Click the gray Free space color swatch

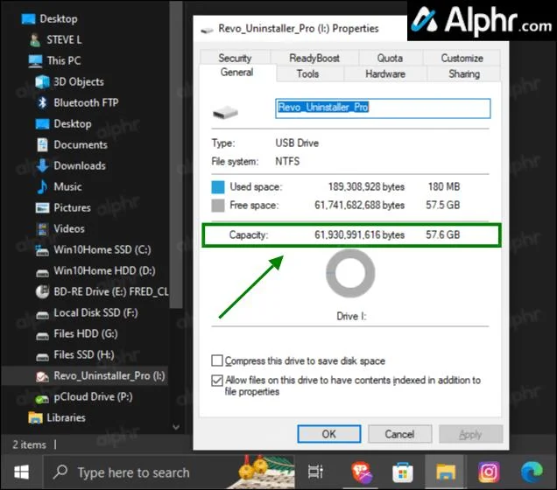point(218,206)
